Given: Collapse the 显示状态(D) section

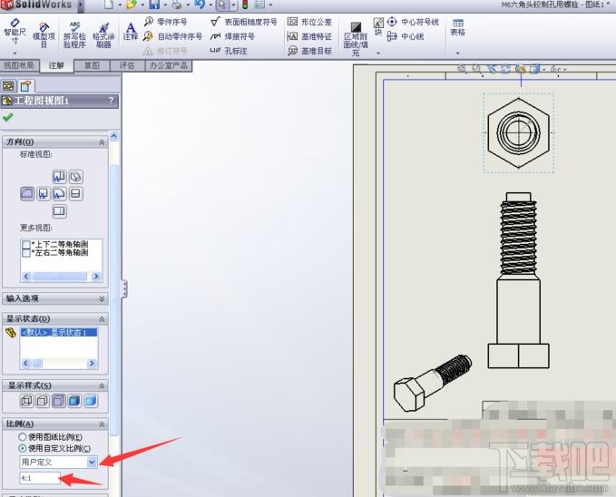Looking at the screenshot, I should (x=102, y=319).
